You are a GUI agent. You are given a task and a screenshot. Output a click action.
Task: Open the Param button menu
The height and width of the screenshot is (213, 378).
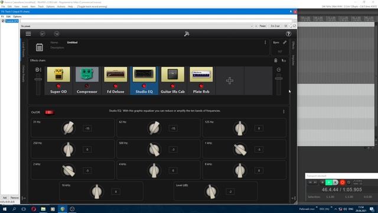click(263, 26)
